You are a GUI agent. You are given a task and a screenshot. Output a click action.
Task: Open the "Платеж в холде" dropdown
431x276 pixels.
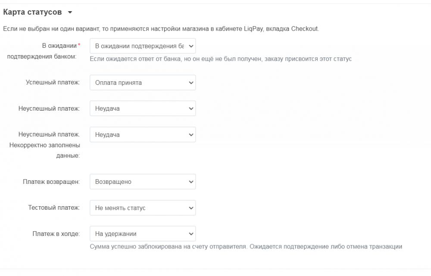(142, 233)
